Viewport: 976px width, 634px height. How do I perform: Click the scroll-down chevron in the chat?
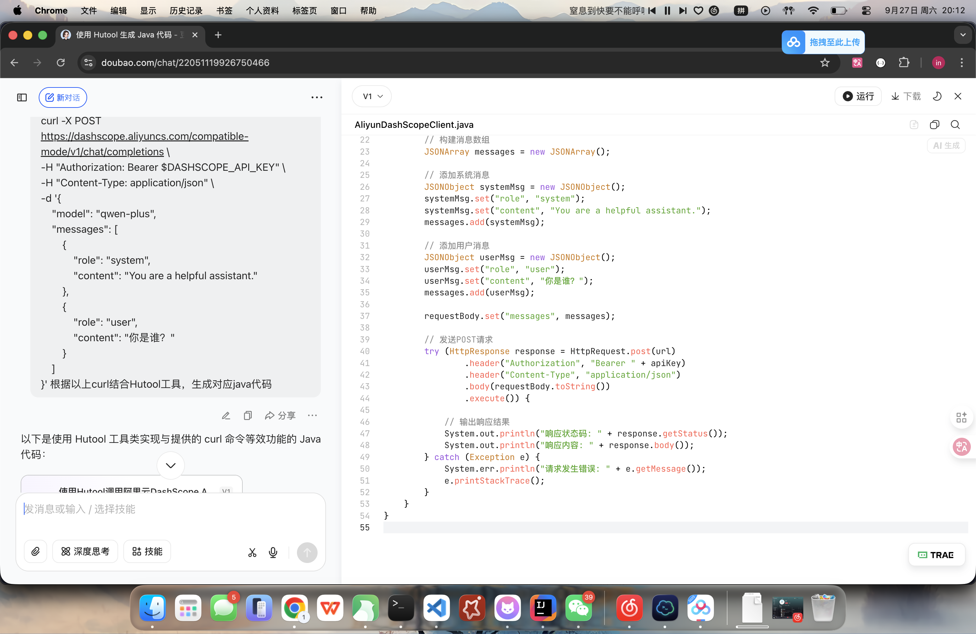tap(171, 465)
